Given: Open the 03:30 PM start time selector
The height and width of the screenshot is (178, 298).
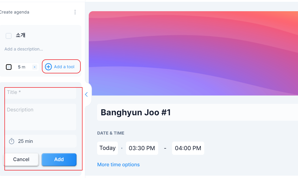Looking at the screenshot, I should point(142,148).
